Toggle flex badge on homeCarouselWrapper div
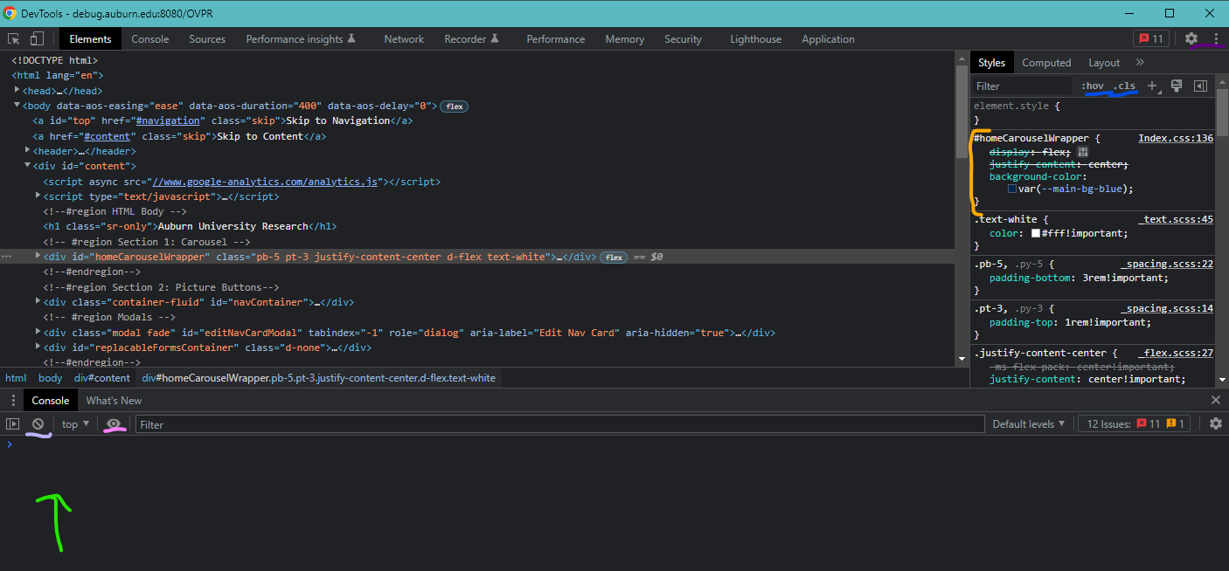Screen dimensions: 1229x571 (614, 258)
